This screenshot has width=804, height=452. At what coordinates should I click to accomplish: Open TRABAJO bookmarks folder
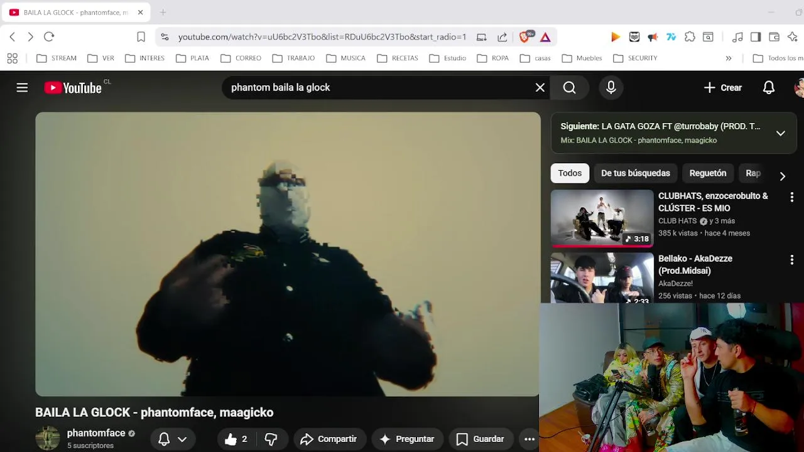pyautogui.click(x=293, y=58)
